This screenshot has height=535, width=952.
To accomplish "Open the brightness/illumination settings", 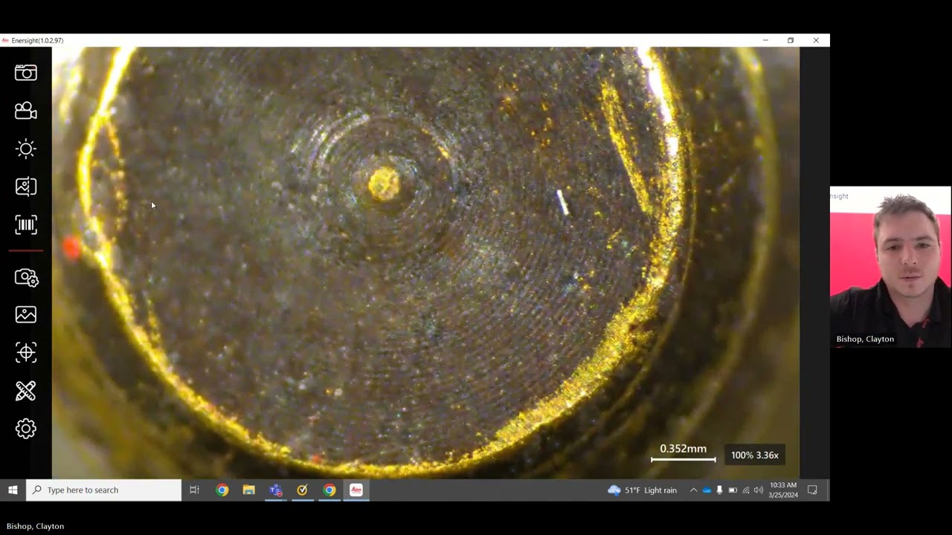I will coord(26,149).
